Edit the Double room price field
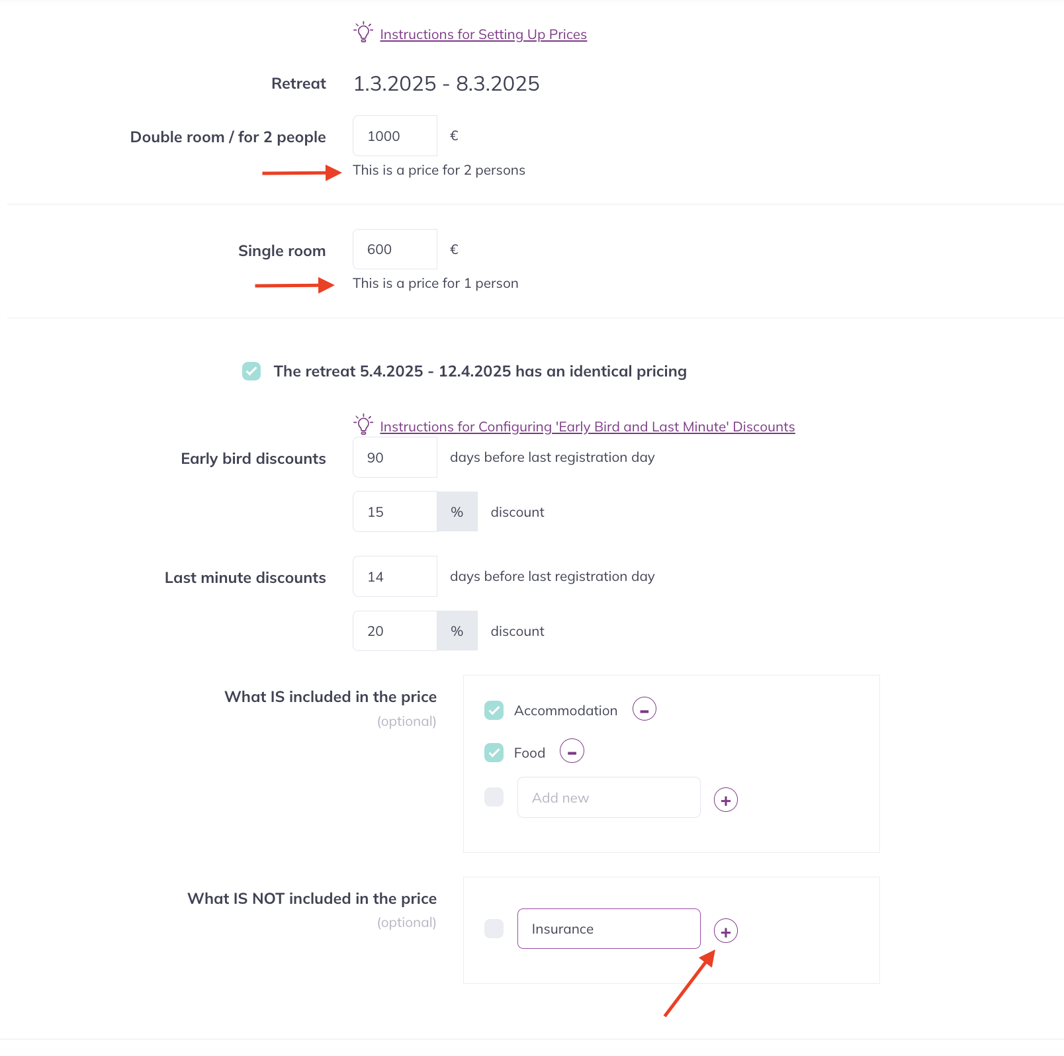The width and height of the screenshot is (1064, 1056). pyautogui.click(x=395, y=136)
